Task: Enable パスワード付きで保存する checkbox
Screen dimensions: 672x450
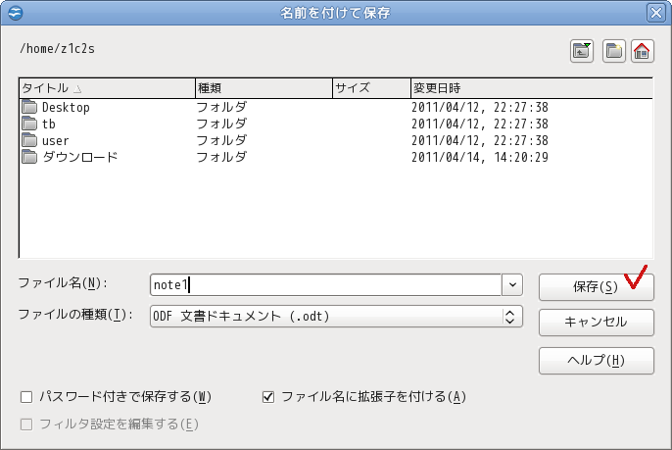Action: pyautogui.click(x=26, y=397)
